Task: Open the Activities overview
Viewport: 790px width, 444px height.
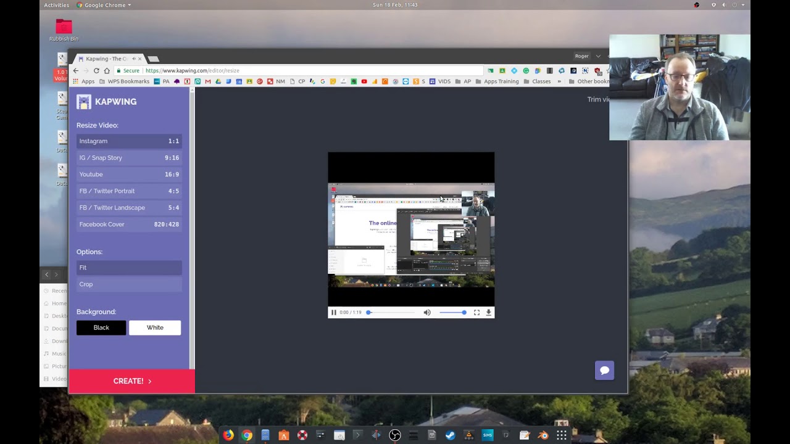Action: [x=57, y=5]
